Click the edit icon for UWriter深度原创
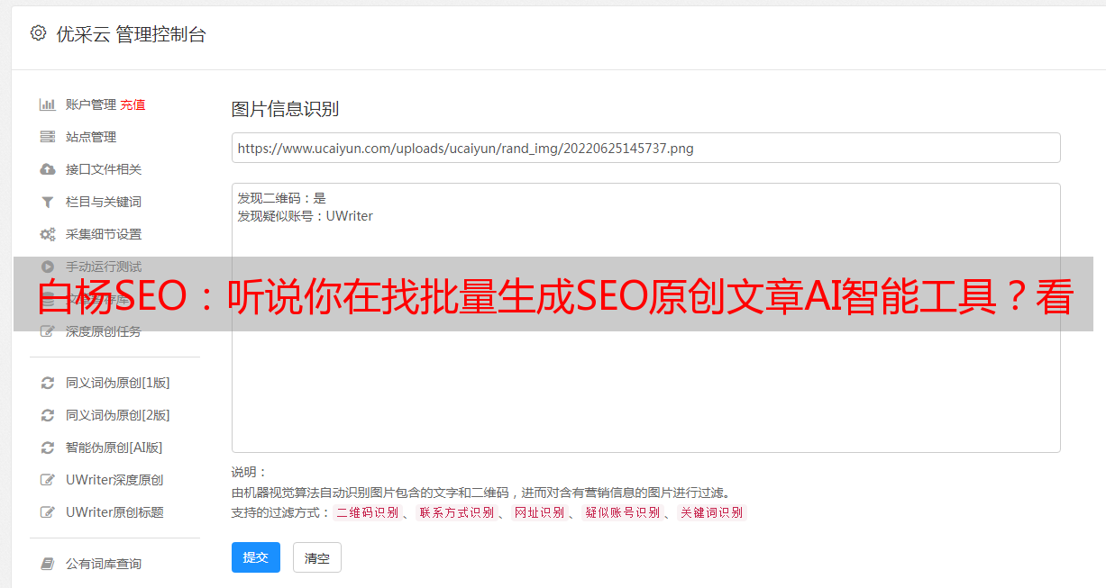 click(x=48, y=480)
